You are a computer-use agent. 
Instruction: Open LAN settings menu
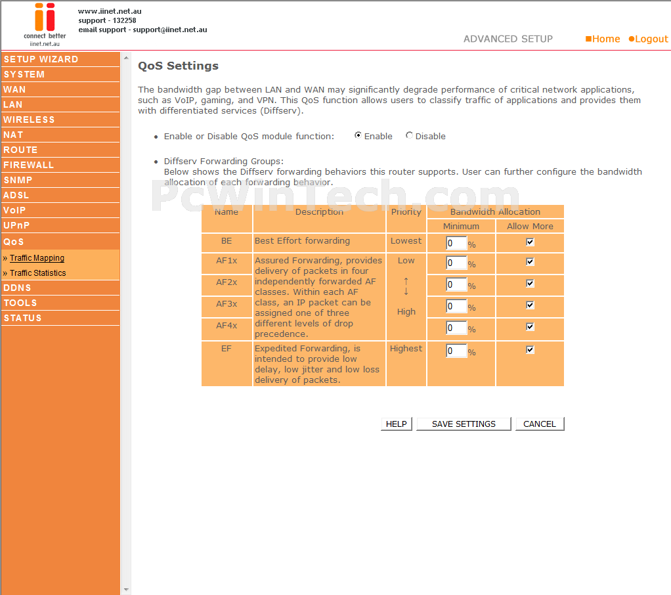(x=60, y=104)
